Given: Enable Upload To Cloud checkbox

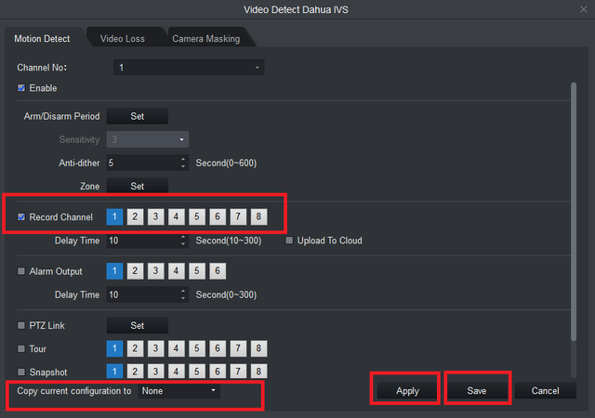Looking at the screenshot, I should 289,240.
